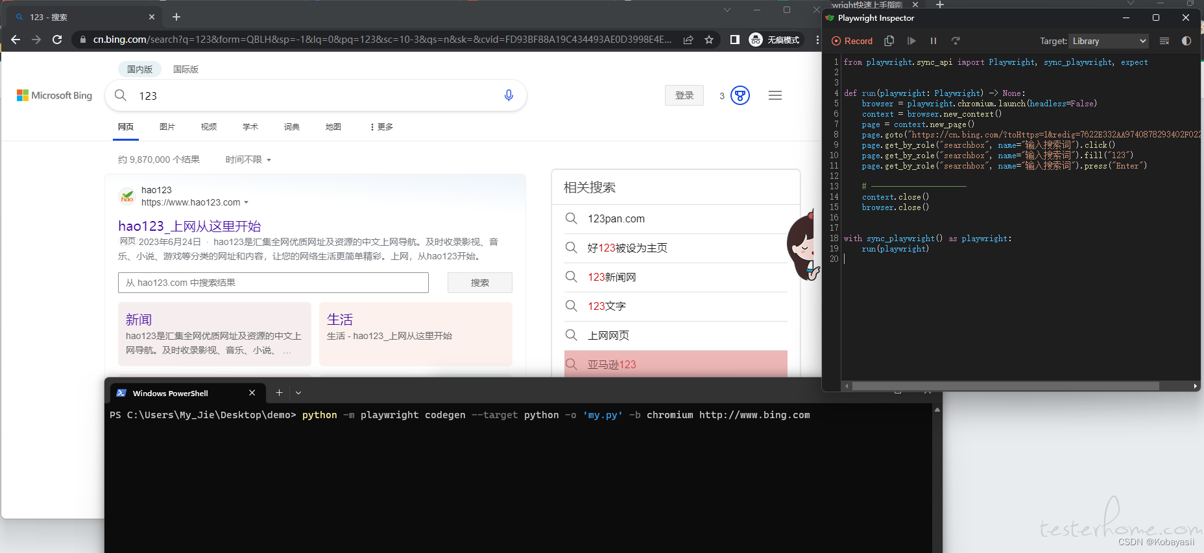Toggle the browser side panel icon
This screenshot has width=1204, height=553.
point(735,40)
